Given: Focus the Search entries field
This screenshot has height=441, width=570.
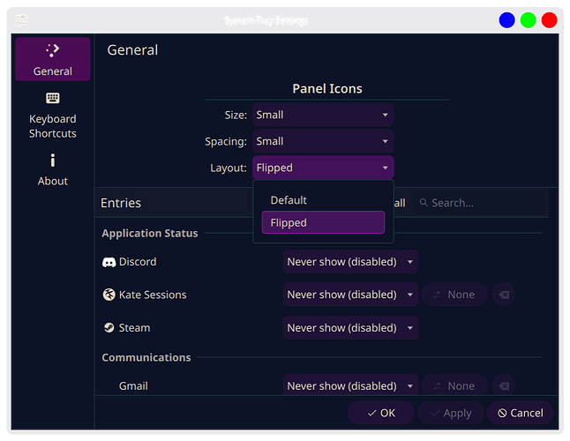Looking at the screenshot, I should pyautogui.click(x=481, y=203).
